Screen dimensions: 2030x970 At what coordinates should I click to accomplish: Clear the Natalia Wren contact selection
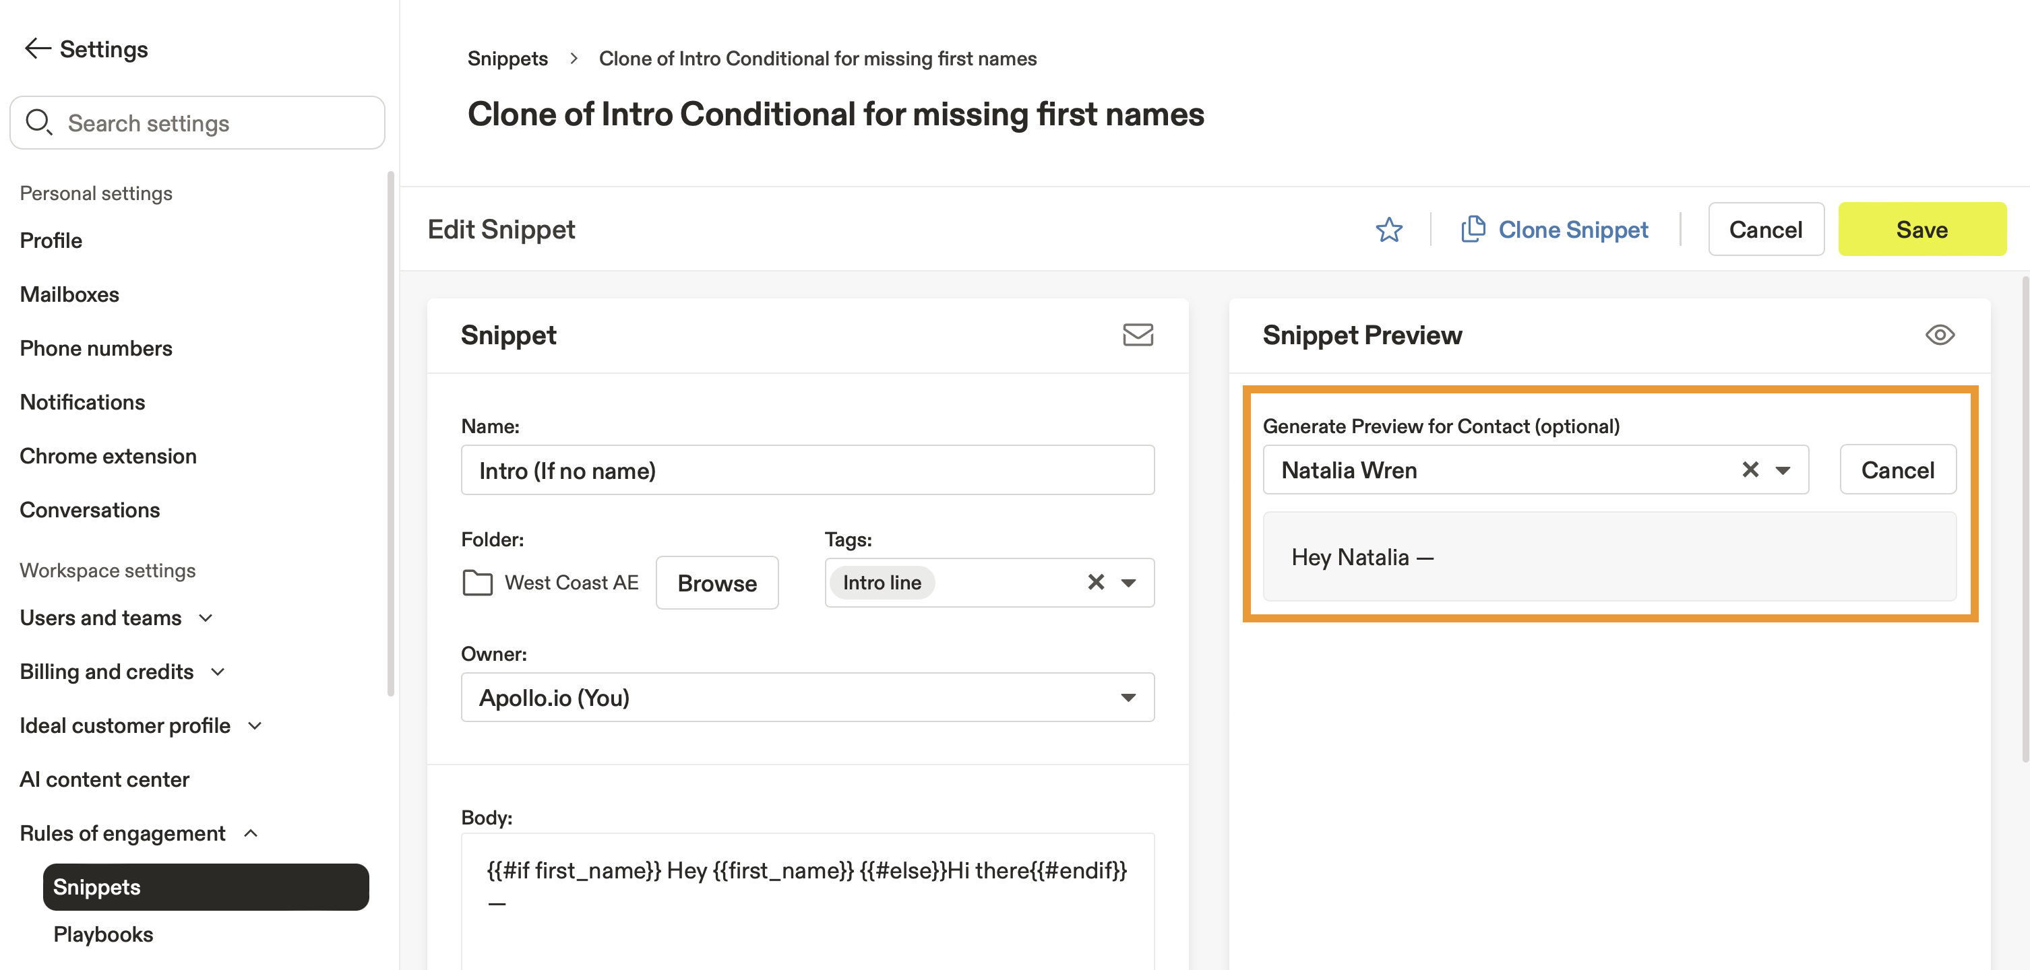[x=1750, y=470]
